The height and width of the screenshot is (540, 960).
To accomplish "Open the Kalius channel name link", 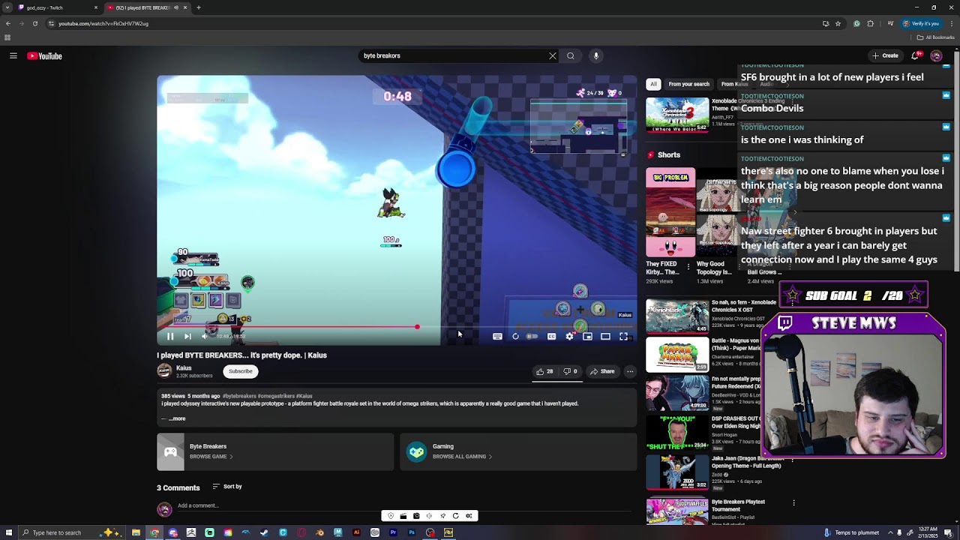I will pos(184,368).
